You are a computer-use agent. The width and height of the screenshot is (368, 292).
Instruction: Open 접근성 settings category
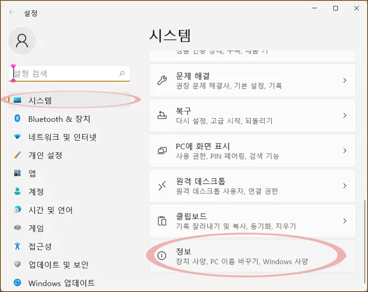tap(69, 246)
